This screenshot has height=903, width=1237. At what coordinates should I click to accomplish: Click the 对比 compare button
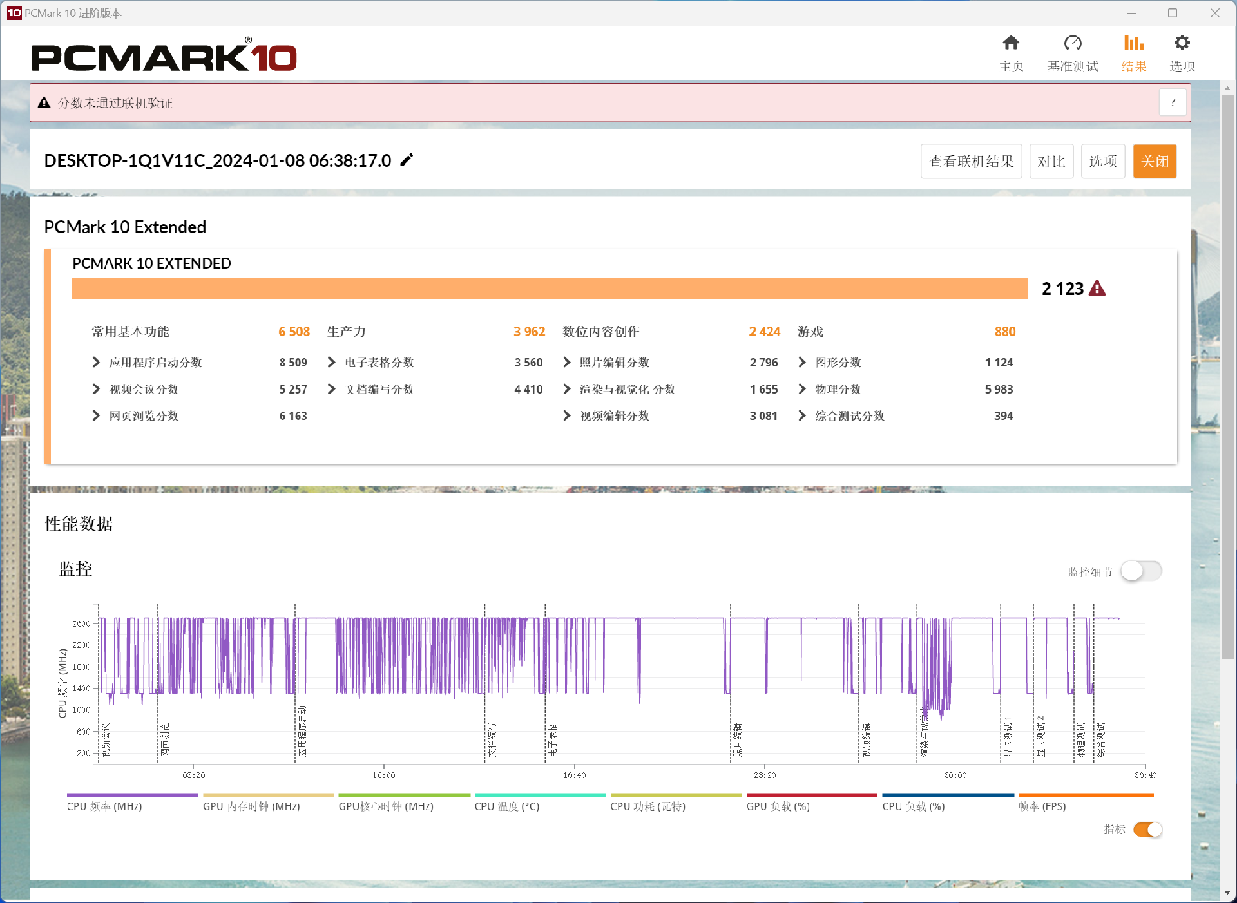[1051, 161]
